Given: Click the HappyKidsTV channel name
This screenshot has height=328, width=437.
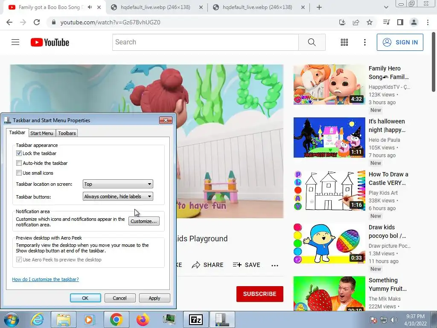Looking at the screenshot, I should pyautogui.click(x=389, y=87).
